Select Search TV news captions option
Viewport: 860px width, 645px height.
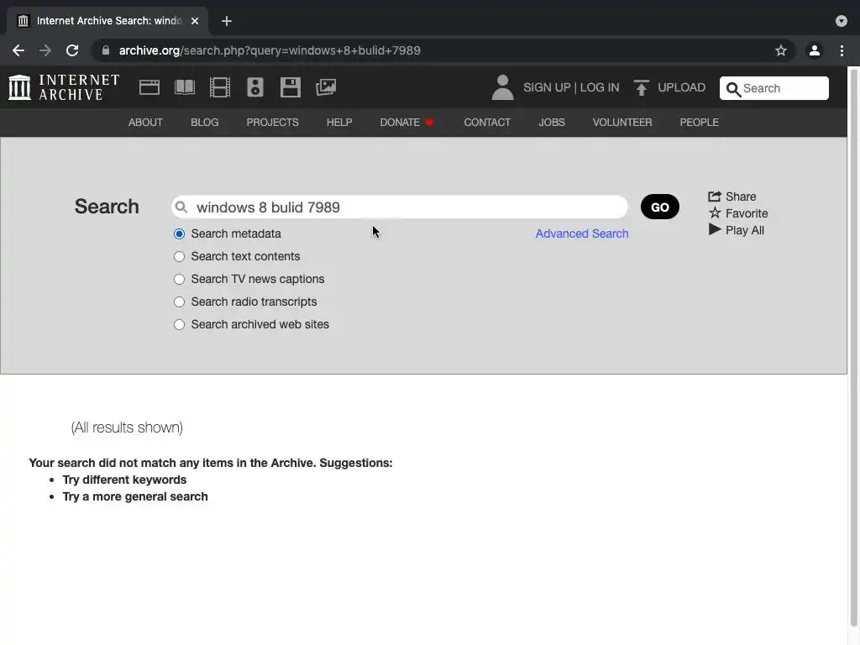tap(180, 279)
